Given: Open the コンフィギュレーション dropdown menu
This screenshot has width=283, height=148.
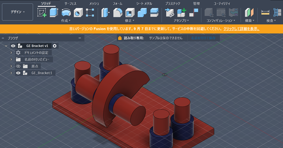Looking at the screenshot, I should click(221, 21).
